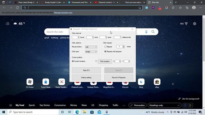
Task: Select the Pick location radio button
Action: pos(96,61)
